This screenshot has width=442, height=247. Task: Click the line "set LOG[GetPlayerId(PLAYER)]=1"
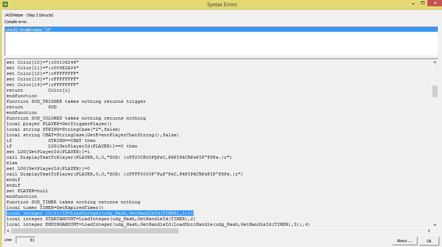point(48,152)
